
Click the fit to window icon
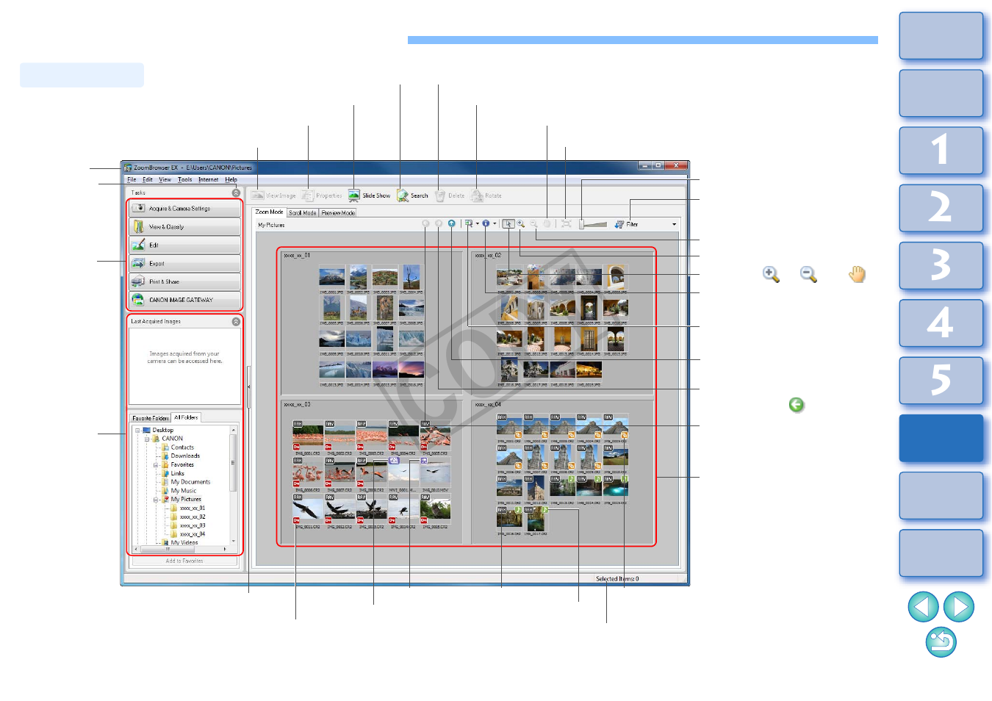[x=566, y=223]
